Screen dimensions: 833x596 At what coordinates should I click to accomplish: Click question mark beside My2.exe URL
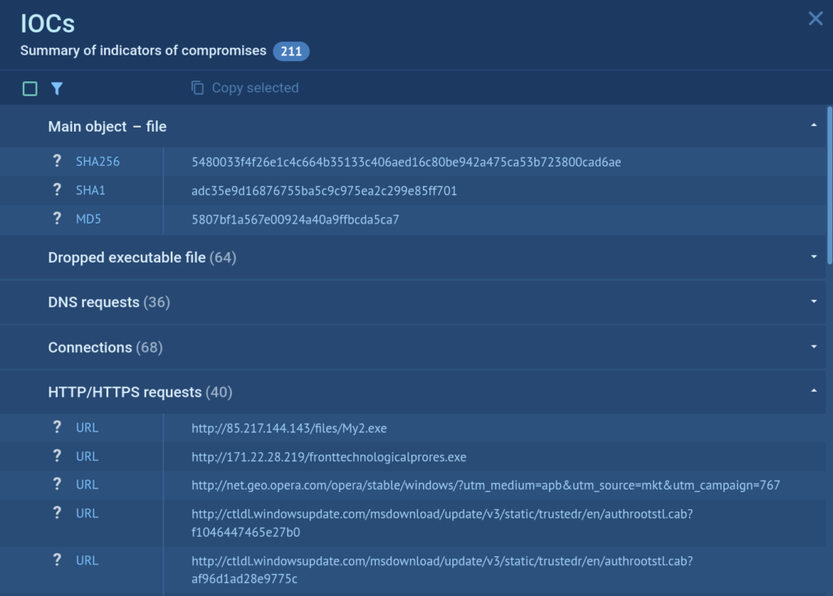(57, 428)
